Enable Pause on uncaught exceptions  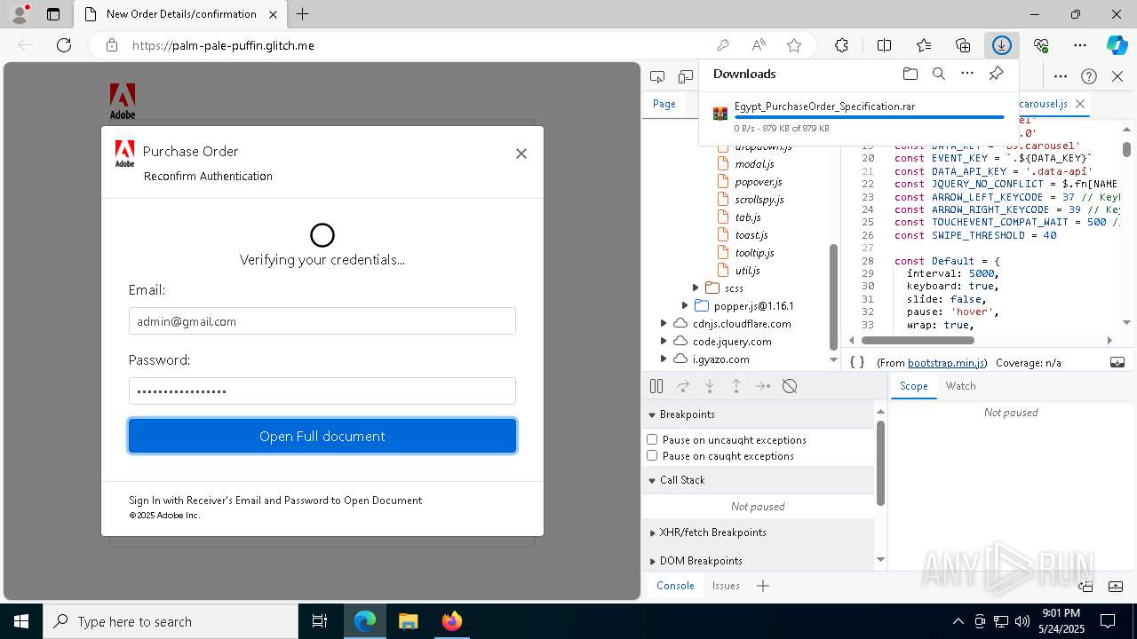click(652, 439)
